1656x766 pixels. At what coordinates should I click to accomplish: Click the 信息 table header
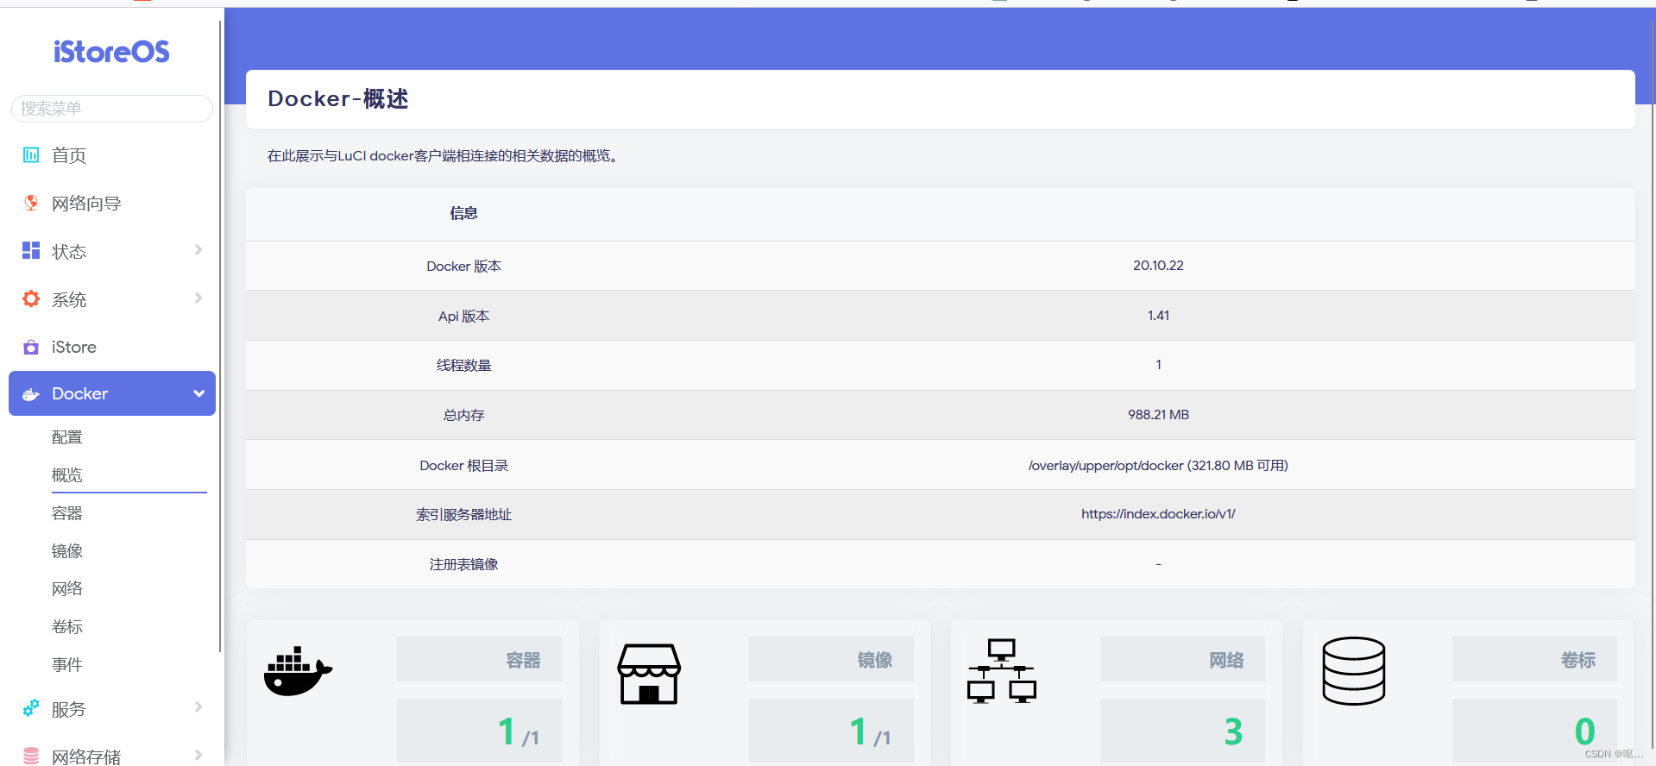pyautogui.click(x=463, y=213)
